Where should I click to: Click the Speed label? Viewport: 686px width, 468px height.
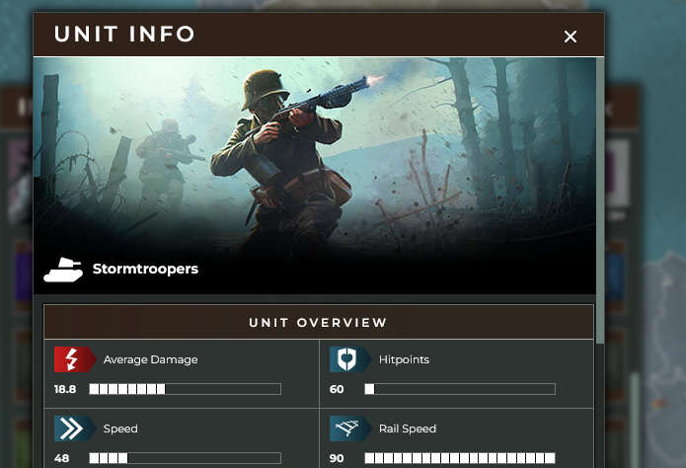pyautogui.click(x=120, y=429)
